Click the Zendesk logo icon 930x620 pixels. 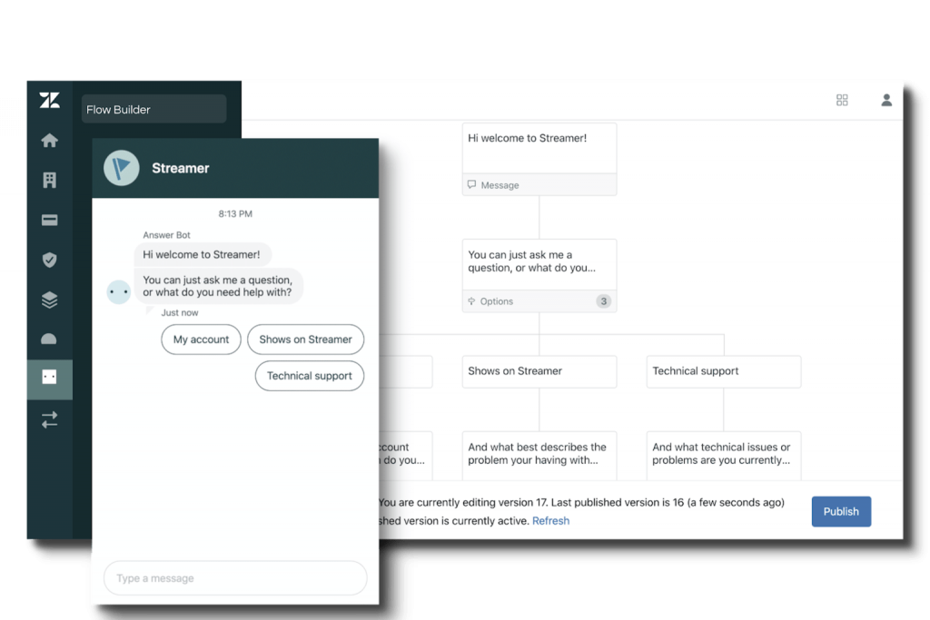(x=50, y=100)
